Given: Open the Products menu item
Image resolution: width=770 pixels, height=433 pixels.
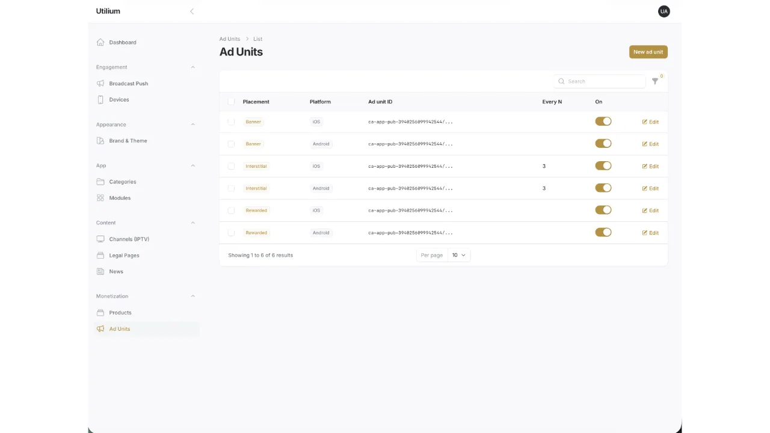Looking at the screenshot, I should tap(147, 313).
